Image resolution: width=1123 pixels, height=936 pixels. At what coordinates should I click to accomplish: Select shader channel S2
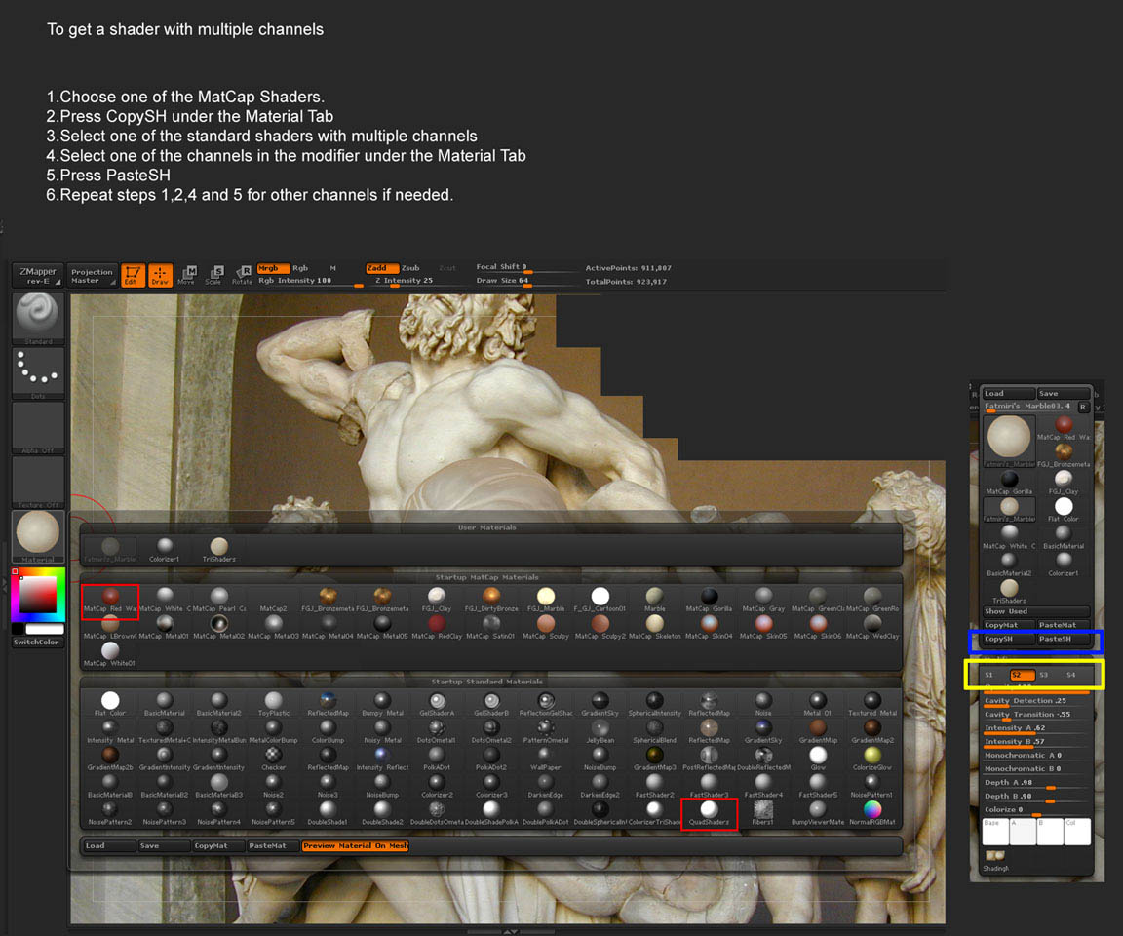click(x=1023, y=675)
